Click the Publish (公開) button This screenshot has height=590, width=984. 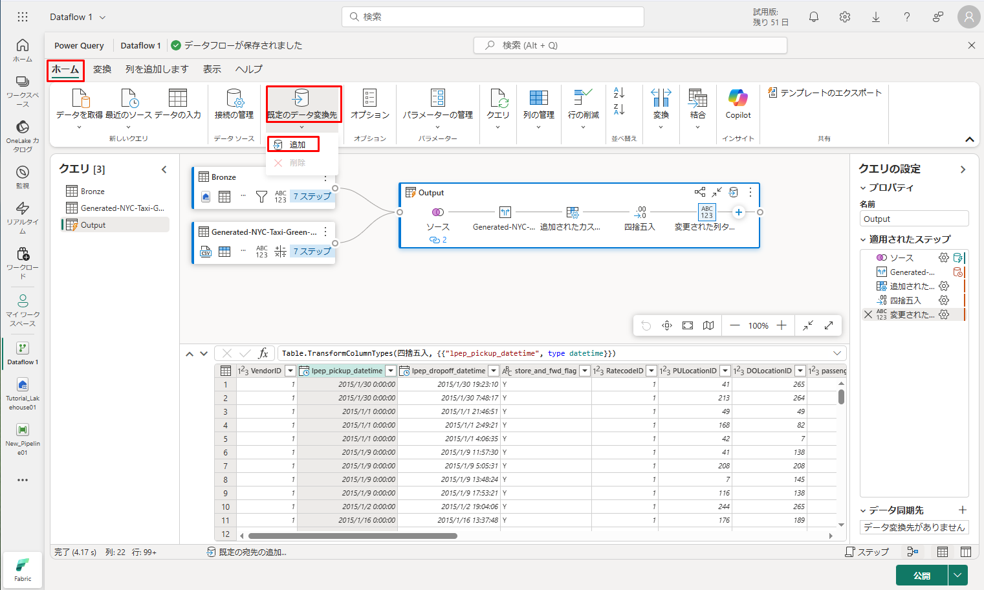coord(922,575)
